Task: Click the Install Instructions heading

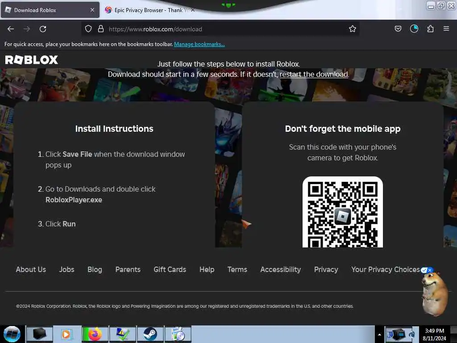Action: pyautogui.click(x=114, y=129)
